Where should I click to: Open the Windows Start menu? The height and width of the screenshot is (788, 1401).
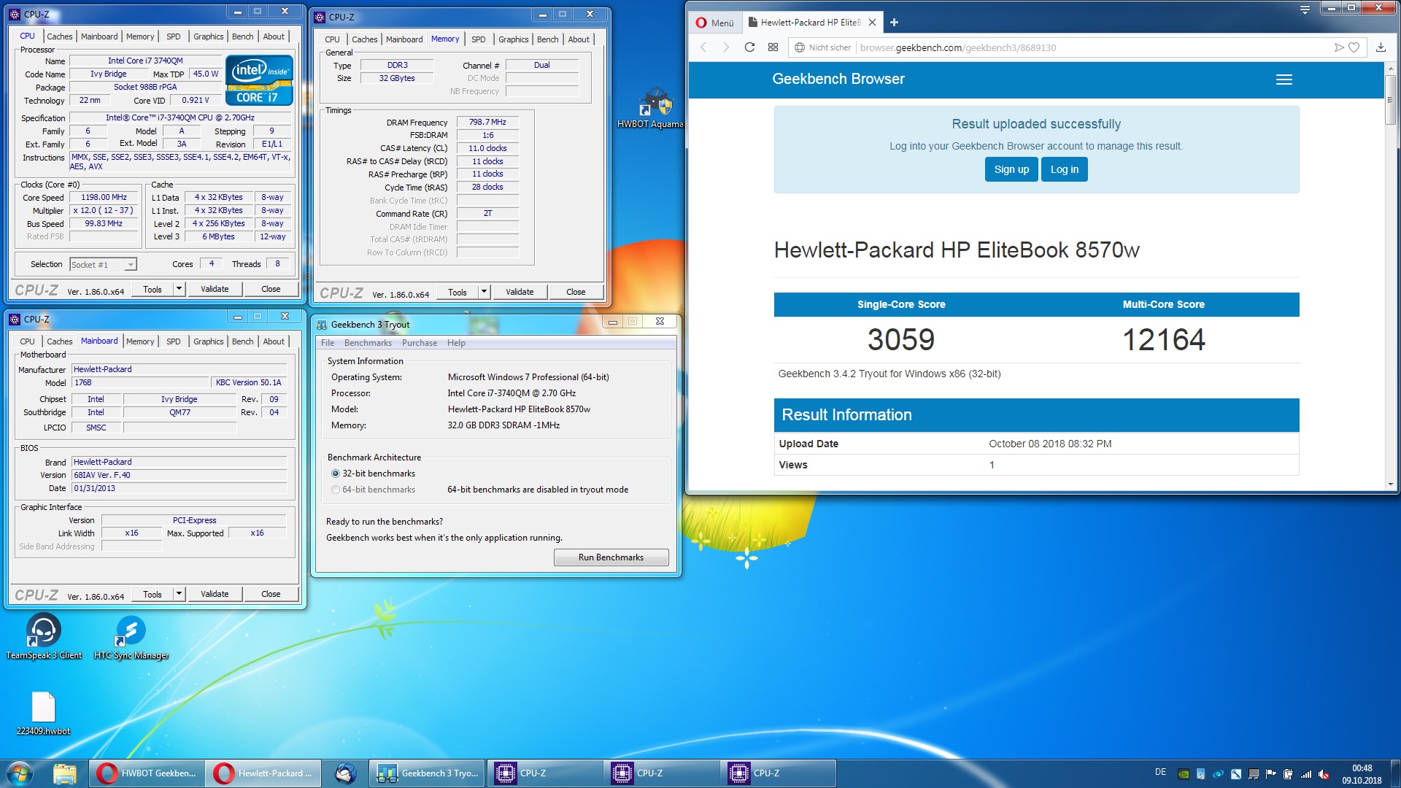[20, 773]
